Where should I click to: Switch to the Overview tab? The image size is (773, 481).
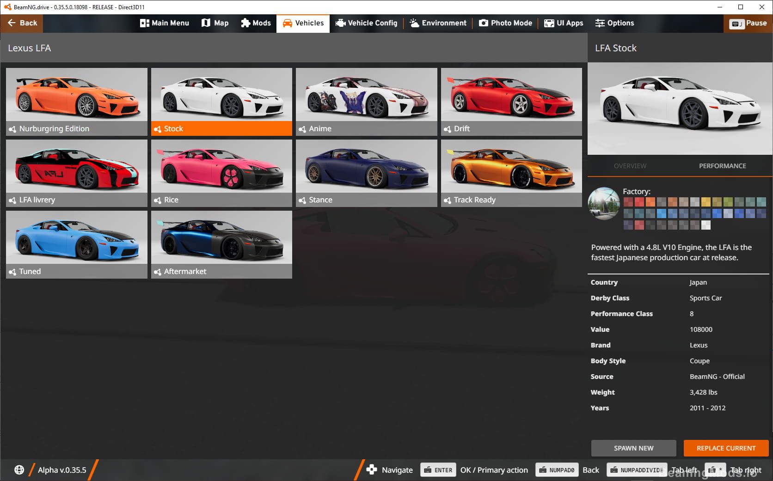coord(630,166)
